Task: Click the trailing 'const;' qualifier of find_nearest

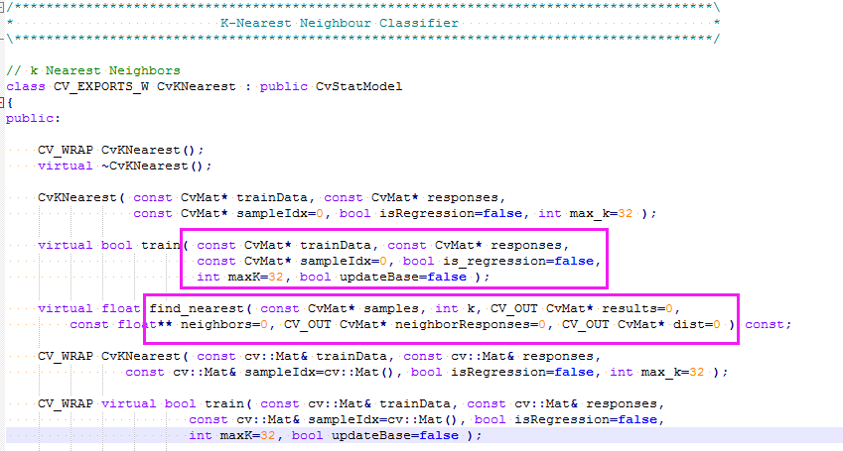Action: coord(769,324)
